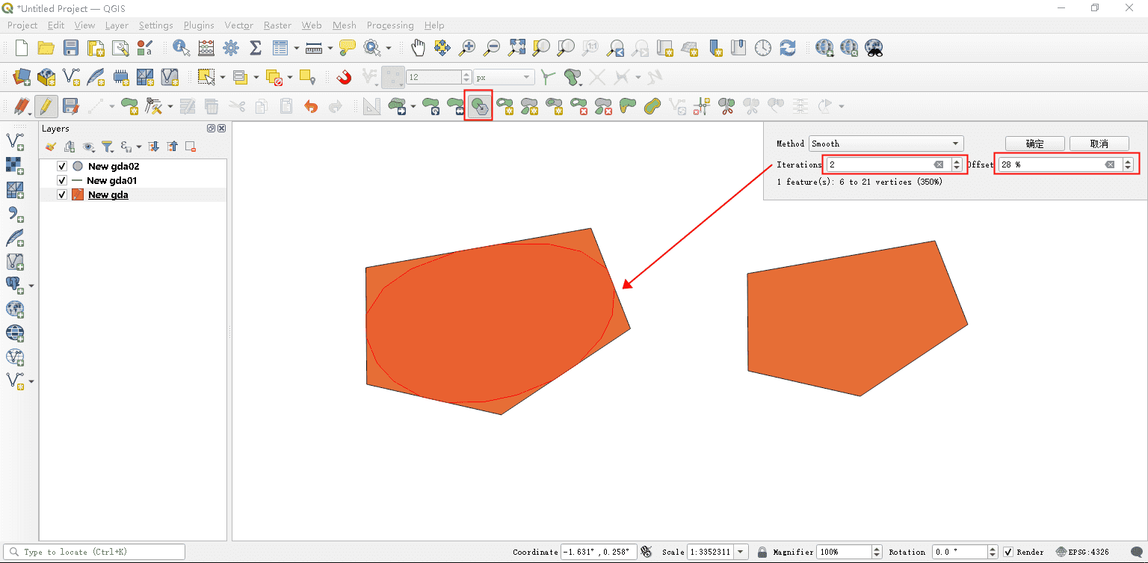1148x563 pixels.
Task: Click the 取消 cancel button
Action: pos(1099,144)
